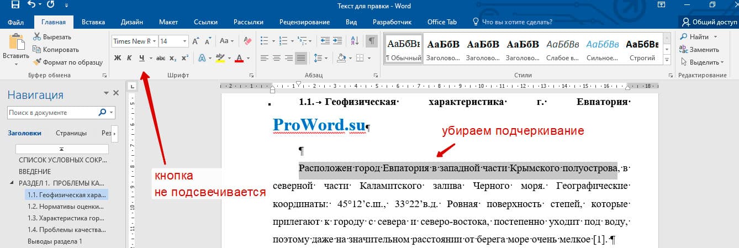Viewport: 739px width, 248px height.
Task: Toggle paragraph marks (¶) display
Action: pyautogui.click(x=372, y=41)
